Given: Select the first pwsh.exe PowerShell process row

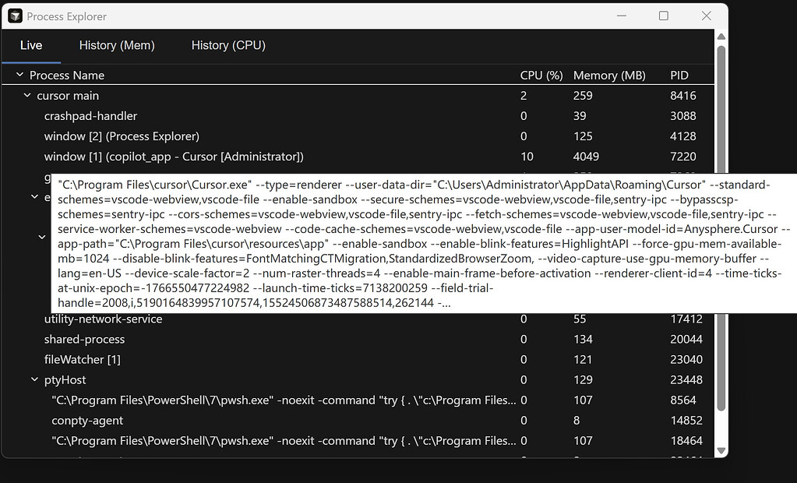Looking at the screenshot, I should pyautogui.click(x=234, y=400).
